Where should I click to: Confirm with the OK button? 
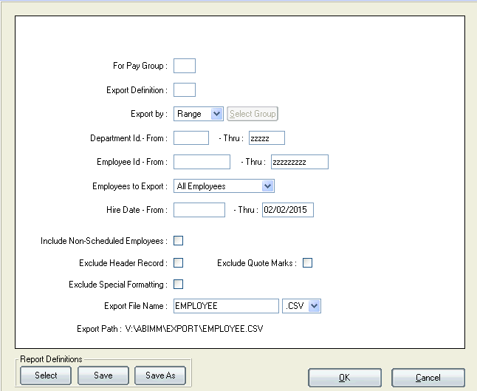pos(345,378)
